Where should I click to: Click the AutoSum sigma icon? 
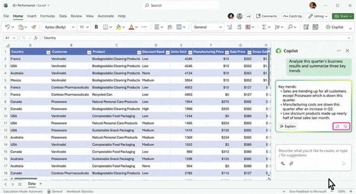click(264, 27)
